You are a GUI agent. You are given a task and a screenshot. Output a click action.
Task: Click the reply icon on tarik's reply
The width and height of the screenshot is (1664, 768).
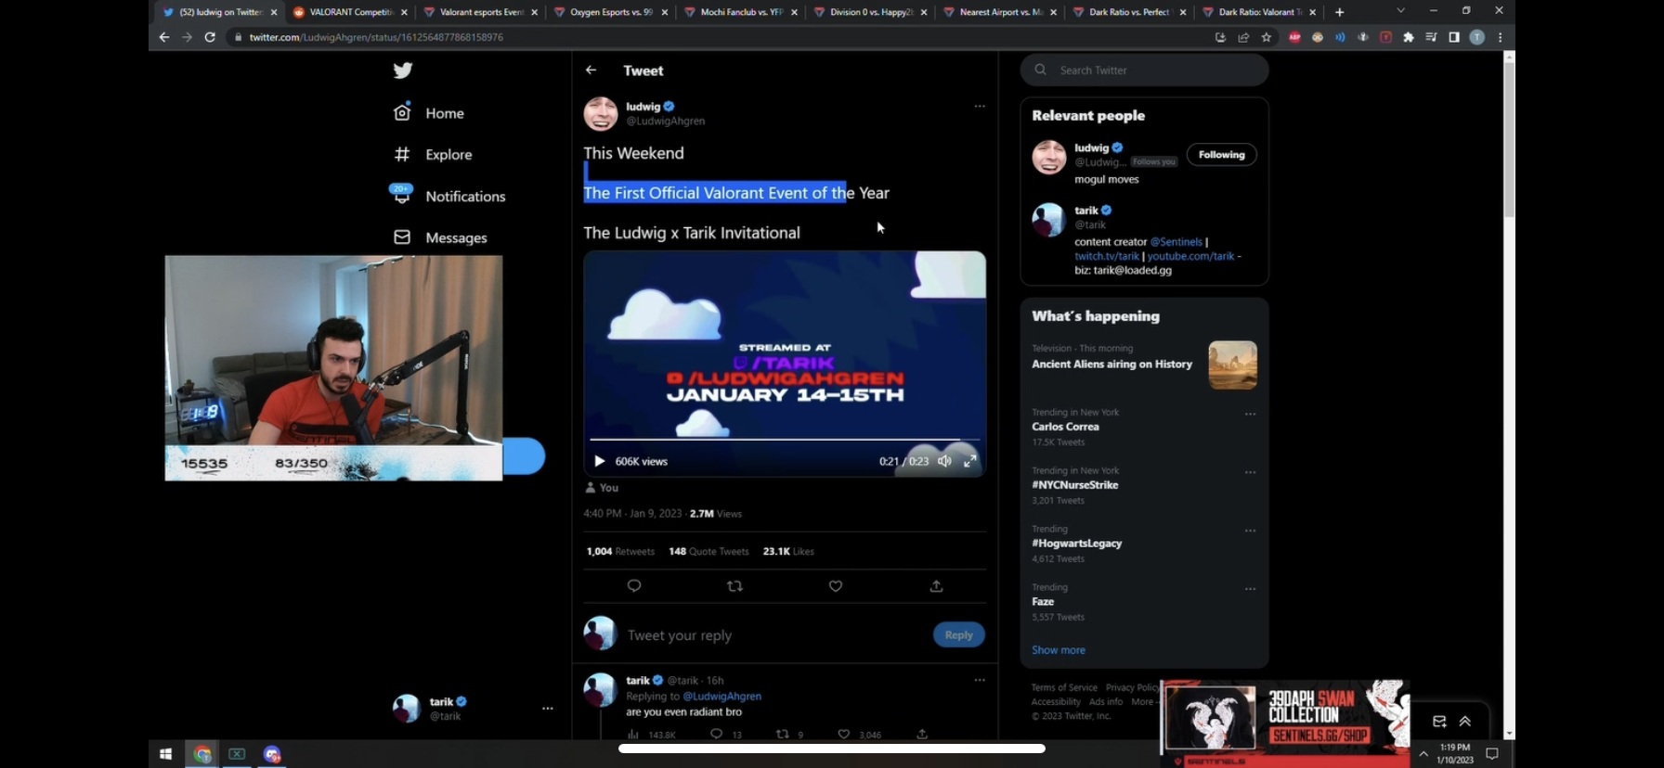716,734
